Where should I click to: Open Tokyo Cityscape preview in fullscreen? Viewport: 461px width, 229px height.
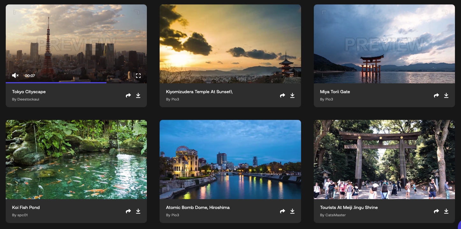pos(138,76)
